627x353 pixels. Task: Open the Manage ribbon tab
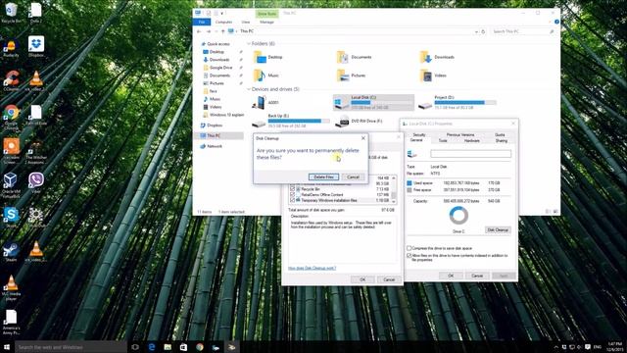point(266,22)
